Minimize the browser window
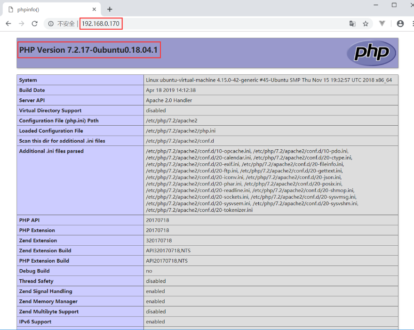Screen dimensions: 414x330 (x=376, y=5)
